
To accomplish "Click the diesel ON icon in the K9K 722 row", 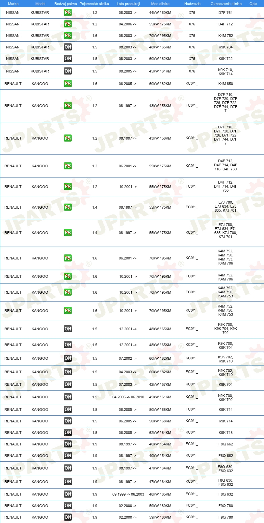I will pos(68,59).
